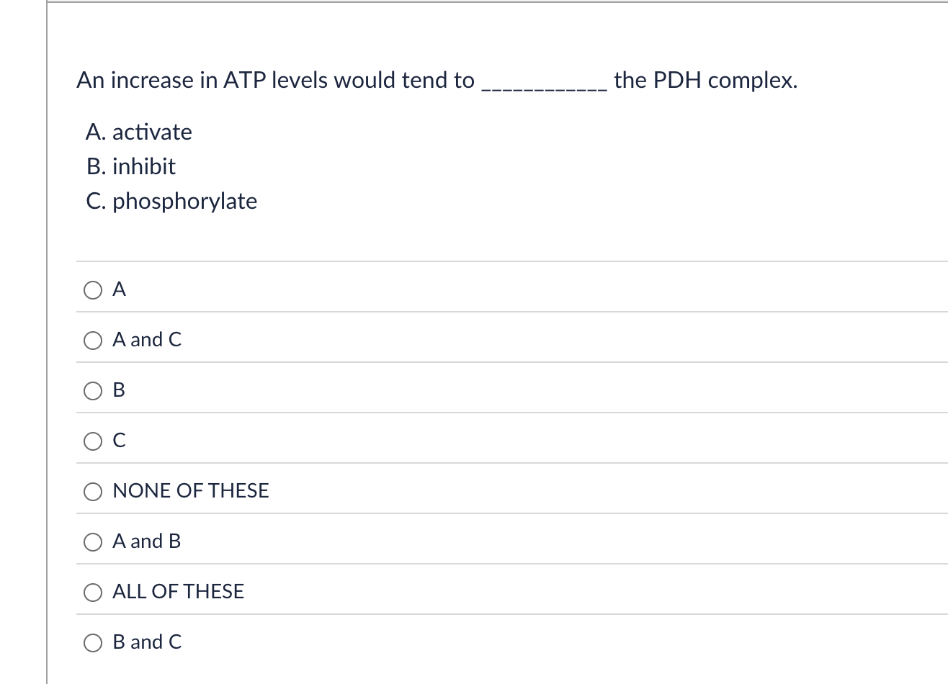Click the "A and C" label text
This screenshot has height=684, width=948.
tap(146, 340)
